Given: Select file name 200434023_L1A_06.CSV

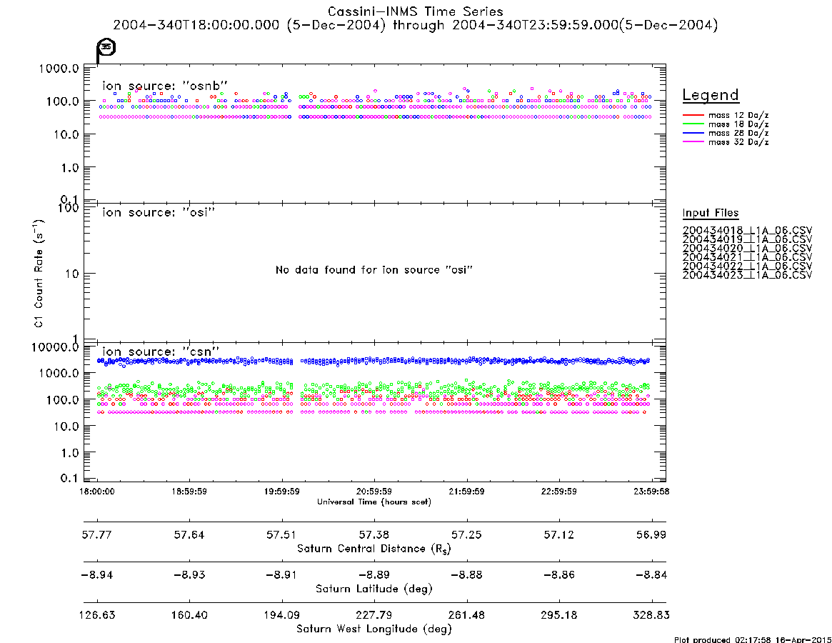Looking at the screenshot, I should click(747, 275).
